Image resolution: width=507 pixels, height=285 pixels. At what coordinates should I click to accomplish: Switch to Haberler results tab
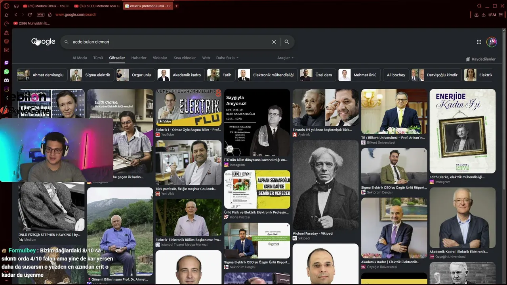point(139,58)
